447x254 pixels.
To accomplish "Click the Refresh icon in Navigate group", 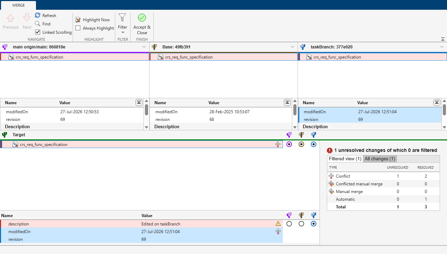I will (38, 15).
